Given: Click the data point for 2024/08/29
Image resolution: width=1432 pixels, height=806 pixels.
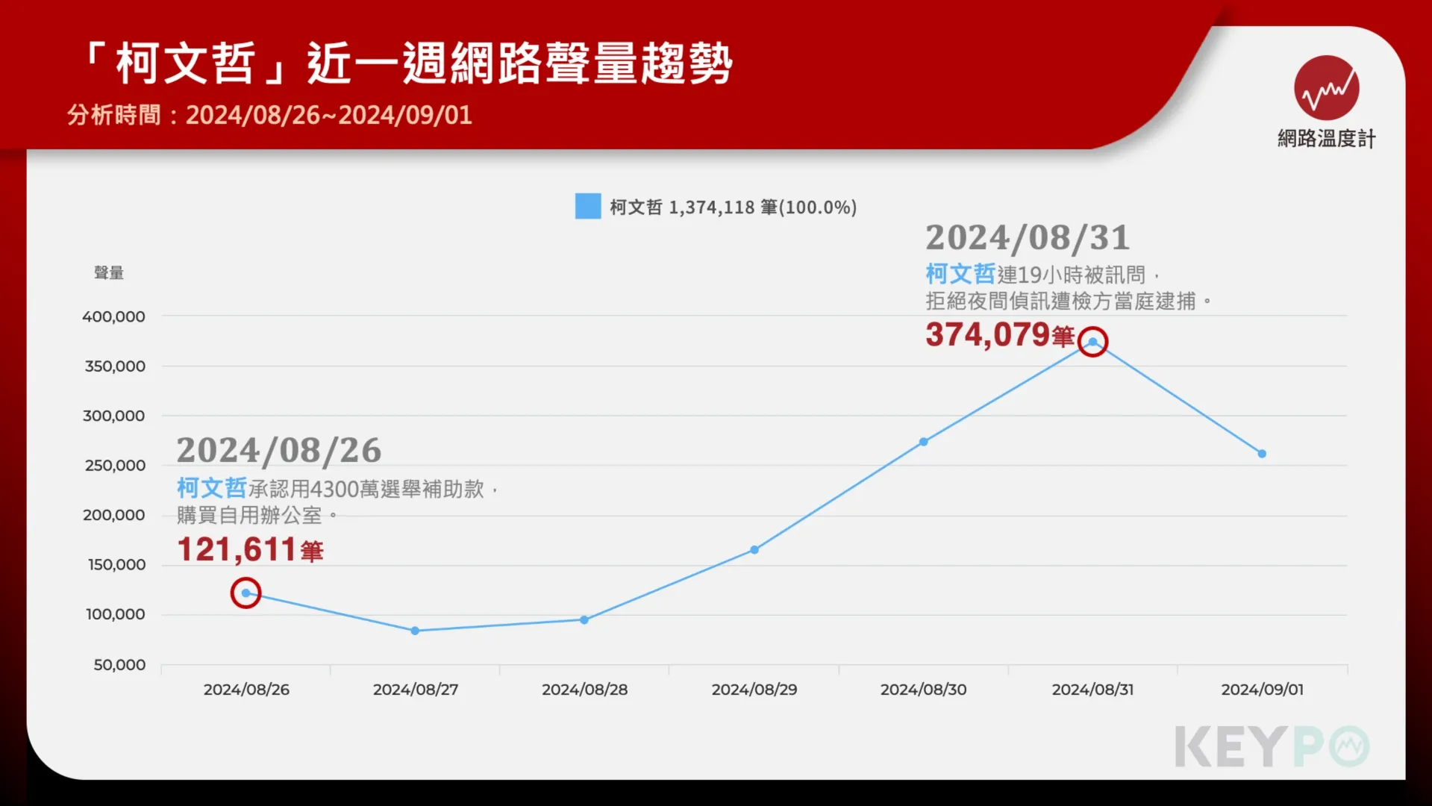Looking at the screenshot, I should 754,549.
